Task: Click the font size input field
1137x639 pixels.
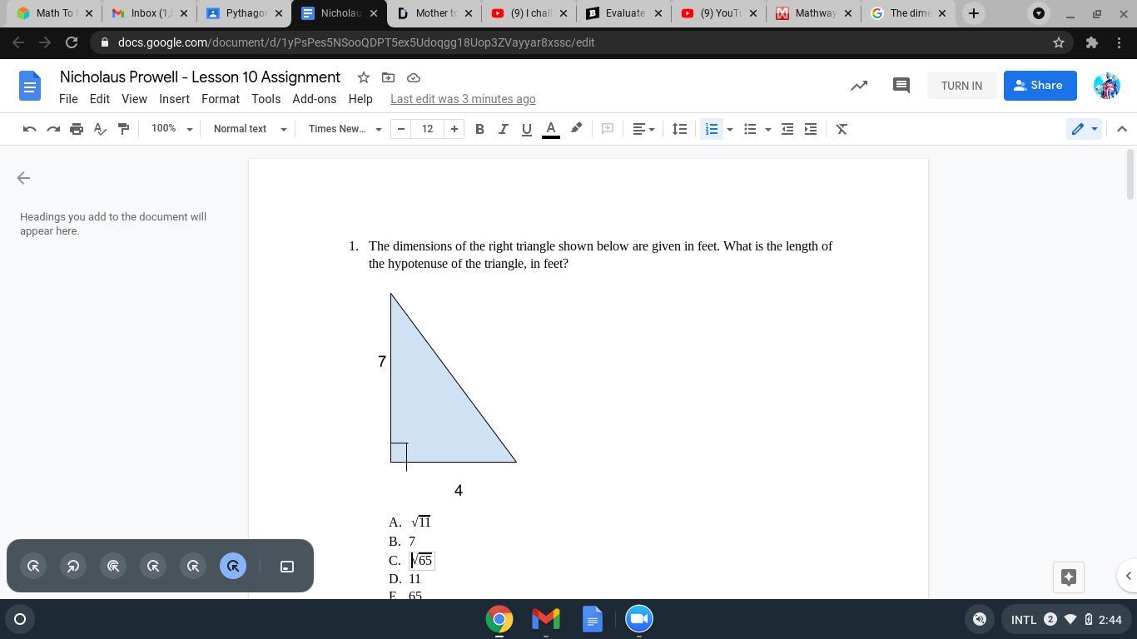Action: point(427,129)
